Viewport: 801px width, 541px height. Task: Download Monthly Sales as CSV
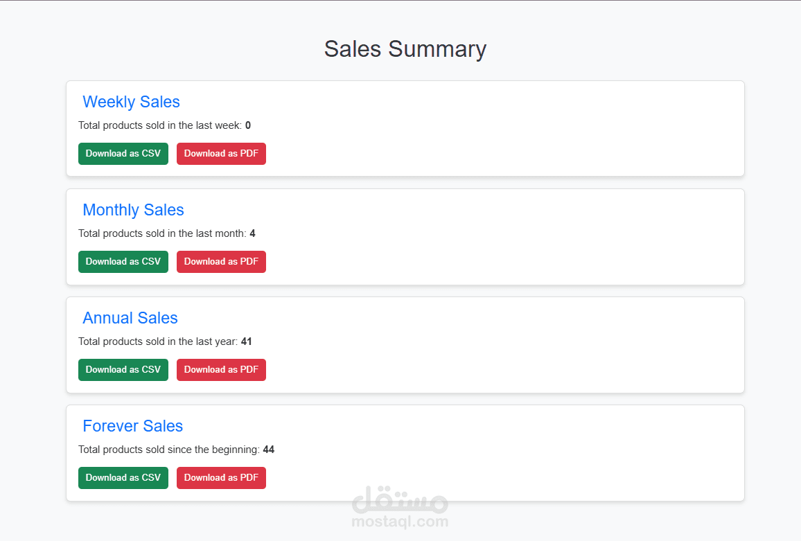coord(123,262)
